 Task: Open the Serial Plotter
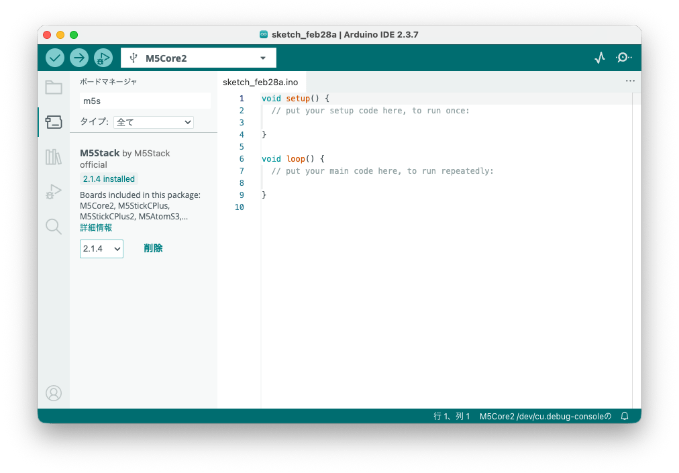pyautogui.click(x=600, y=58)
